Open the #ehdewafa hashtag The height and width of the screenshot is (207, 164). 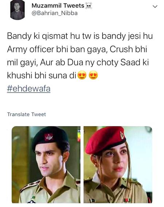click(29, 89)
